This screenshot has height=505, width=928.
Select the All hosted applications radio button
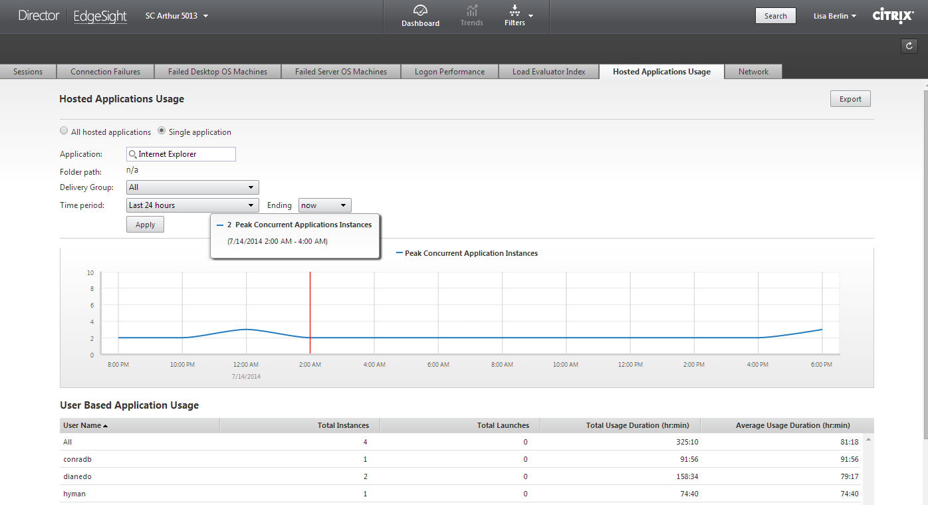coord(64,132)
